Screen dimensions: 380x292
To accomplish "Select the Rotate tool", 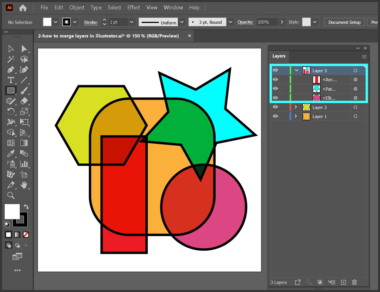I will [x=11, y=112].
